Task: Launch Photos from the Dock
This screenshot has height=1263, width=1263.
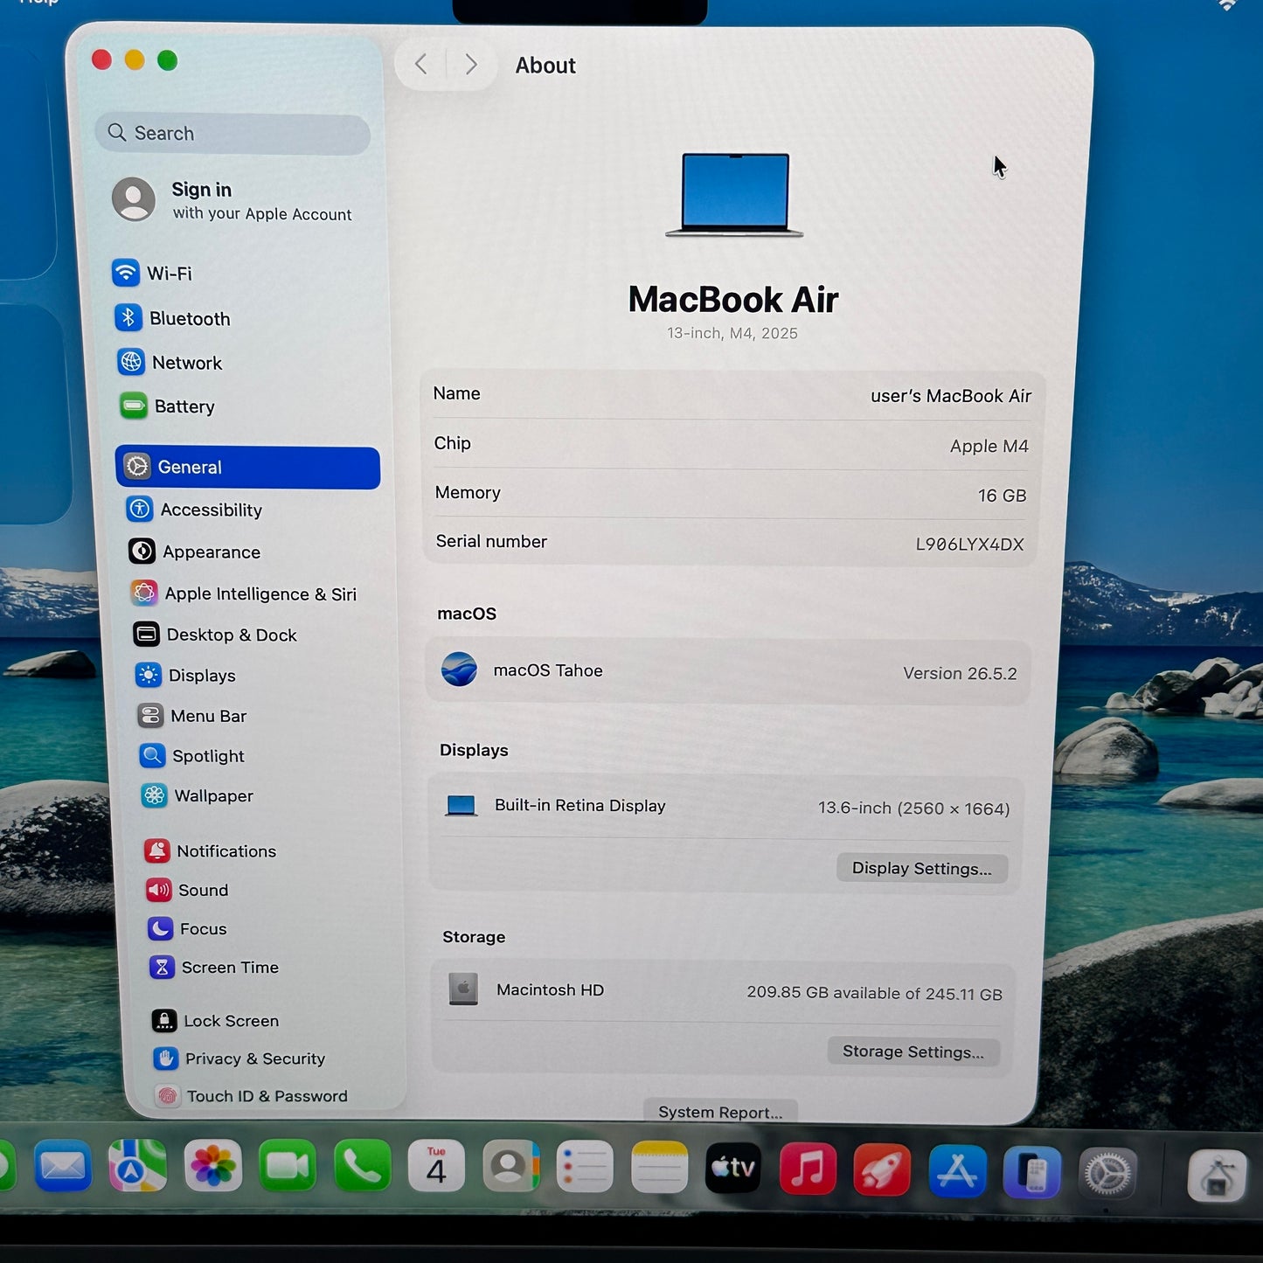Action: pyautogui.click(x=212, y=1166)
